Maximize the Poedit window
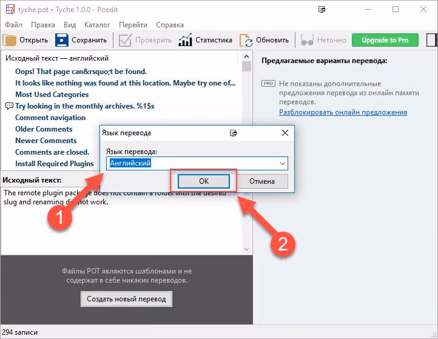Image resolution: width=438 pixels, height=339 pixels. tap(396, 9)
